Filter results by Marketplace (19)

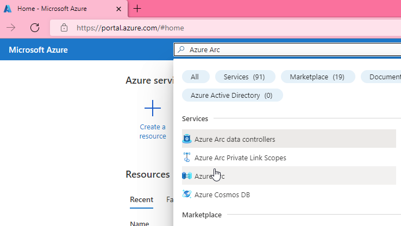pos(318,77)
